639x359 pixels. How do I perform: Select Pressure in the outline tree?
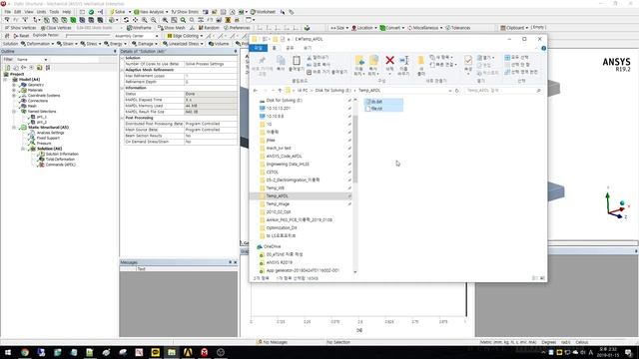(x=44, y=144)
